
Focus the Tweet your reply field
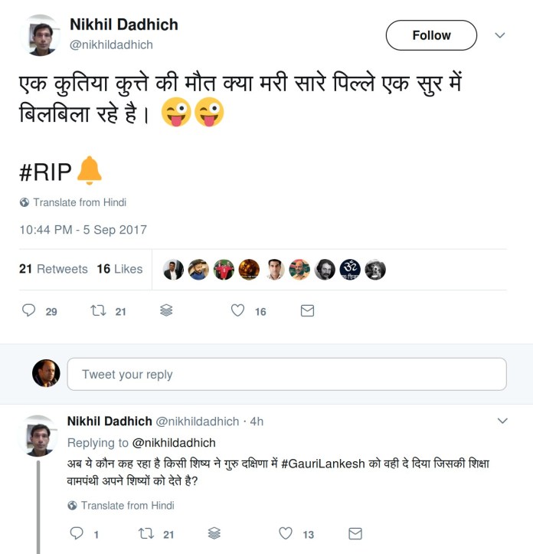pos(287,374)
